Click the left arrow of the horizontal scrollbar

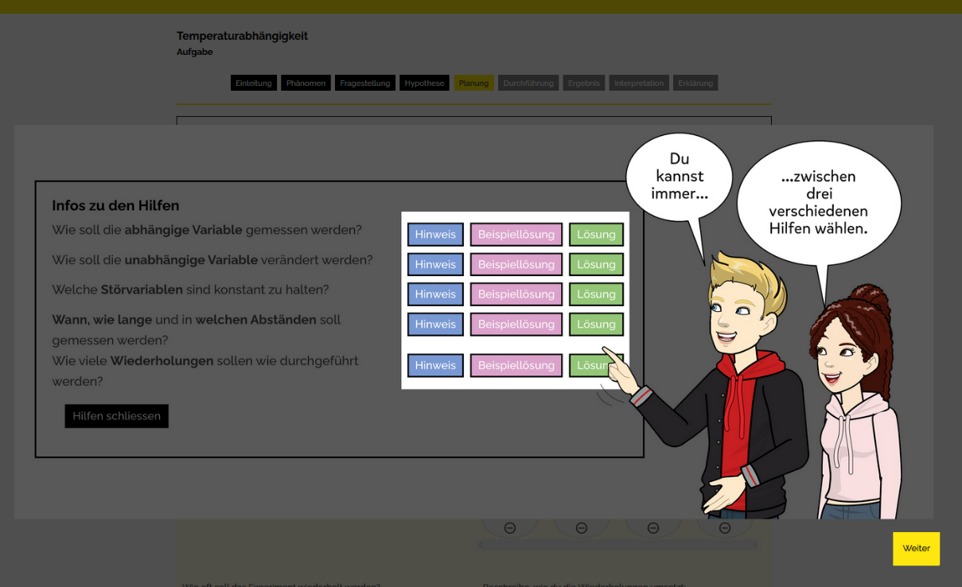(x=480, y=545)
